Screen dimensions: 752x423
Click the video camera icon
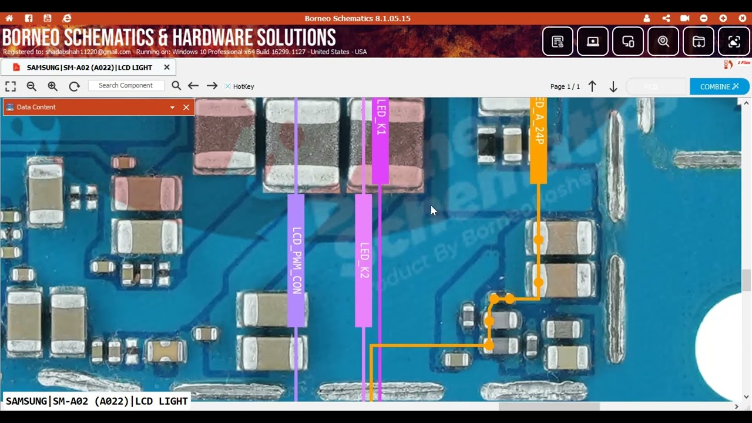coord(685,18)
